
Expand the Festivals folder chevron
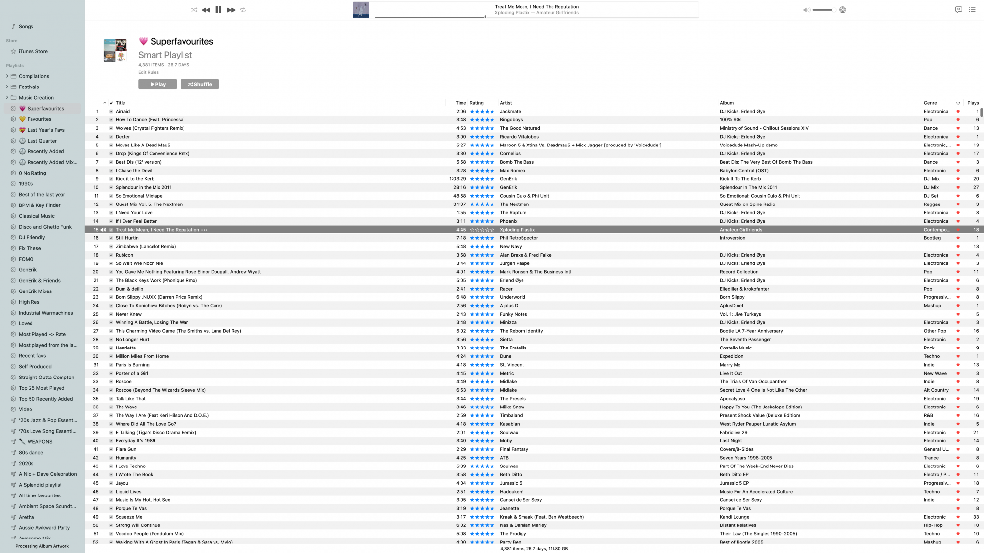coord(7,87)
